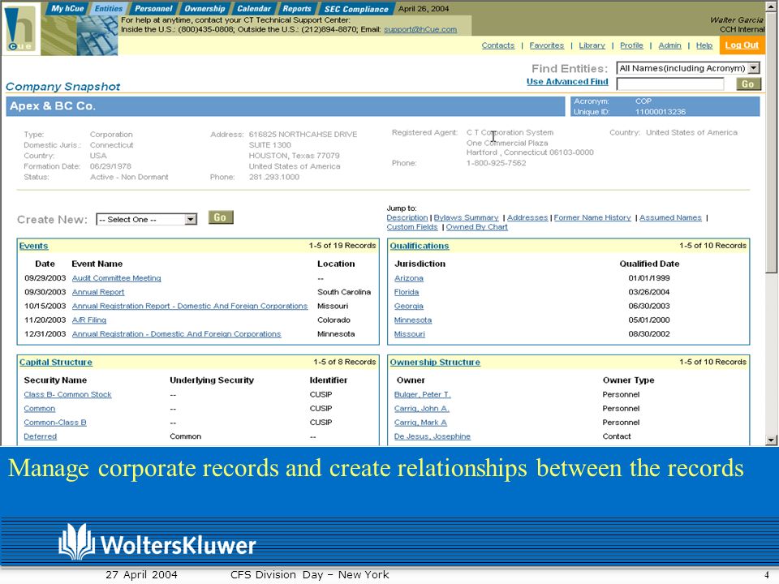Switch to the Entities tab
Viewport: 779px width, 584px height.
pyautogui.click(x=108, y=8)
